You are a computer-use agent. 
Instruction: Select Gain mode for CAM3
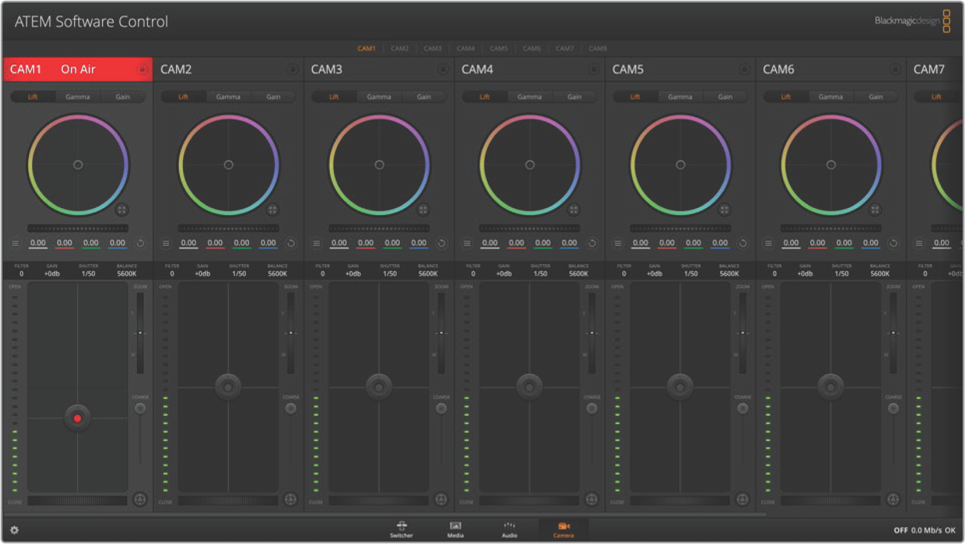tap(424, 97)
